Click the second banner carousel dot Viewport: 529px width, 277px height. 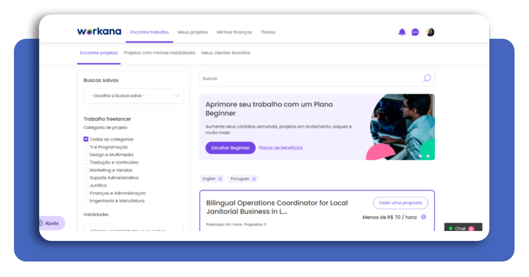pyautogui.click(x=428, y=156)
